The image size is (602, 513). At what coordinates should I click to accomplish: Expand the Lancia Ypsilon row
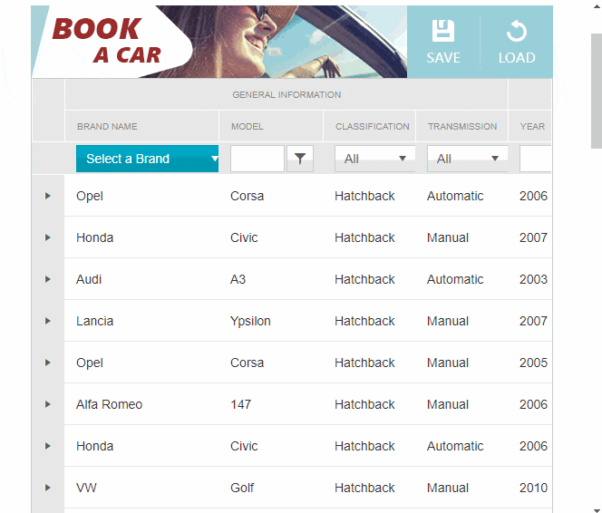pos(48,321)
